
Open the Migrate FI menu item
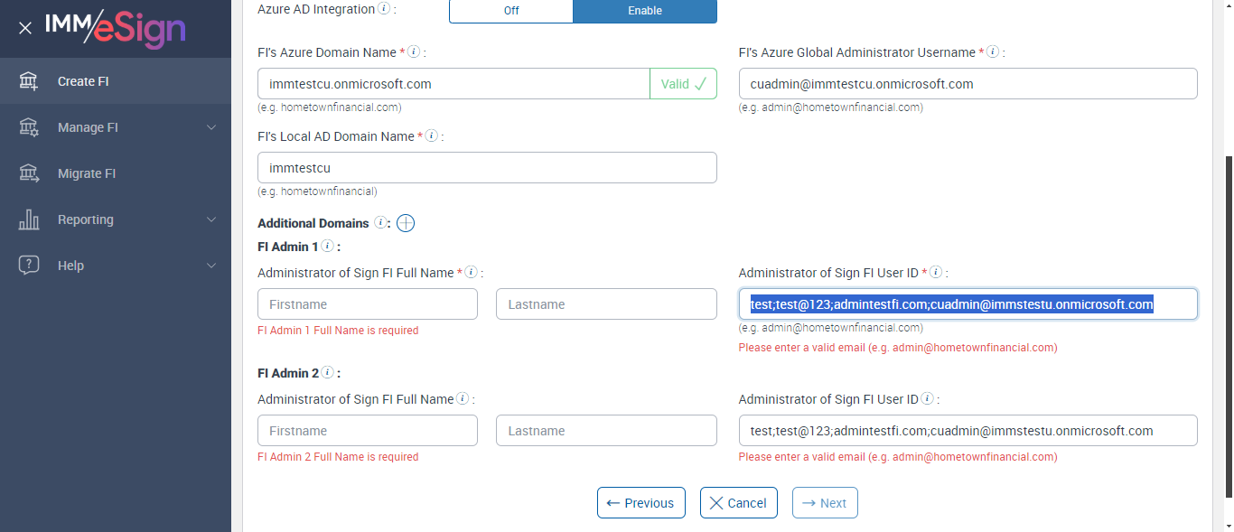87,173
